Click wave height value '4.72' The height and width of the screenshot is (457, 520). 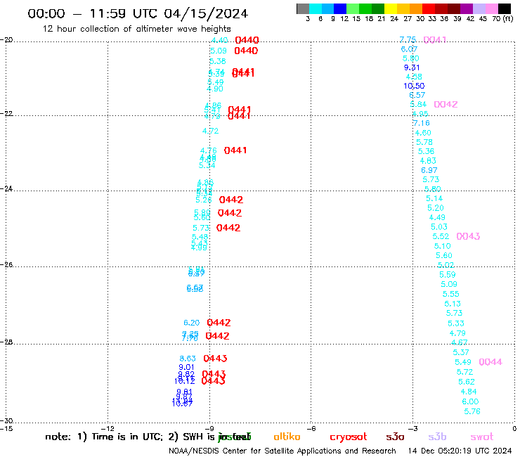pos(211,131)
